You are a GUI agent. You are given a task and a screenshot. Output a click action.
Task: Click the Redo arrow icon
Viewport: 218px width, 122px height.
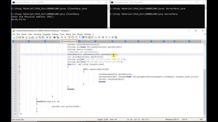(x=50, y=37)
